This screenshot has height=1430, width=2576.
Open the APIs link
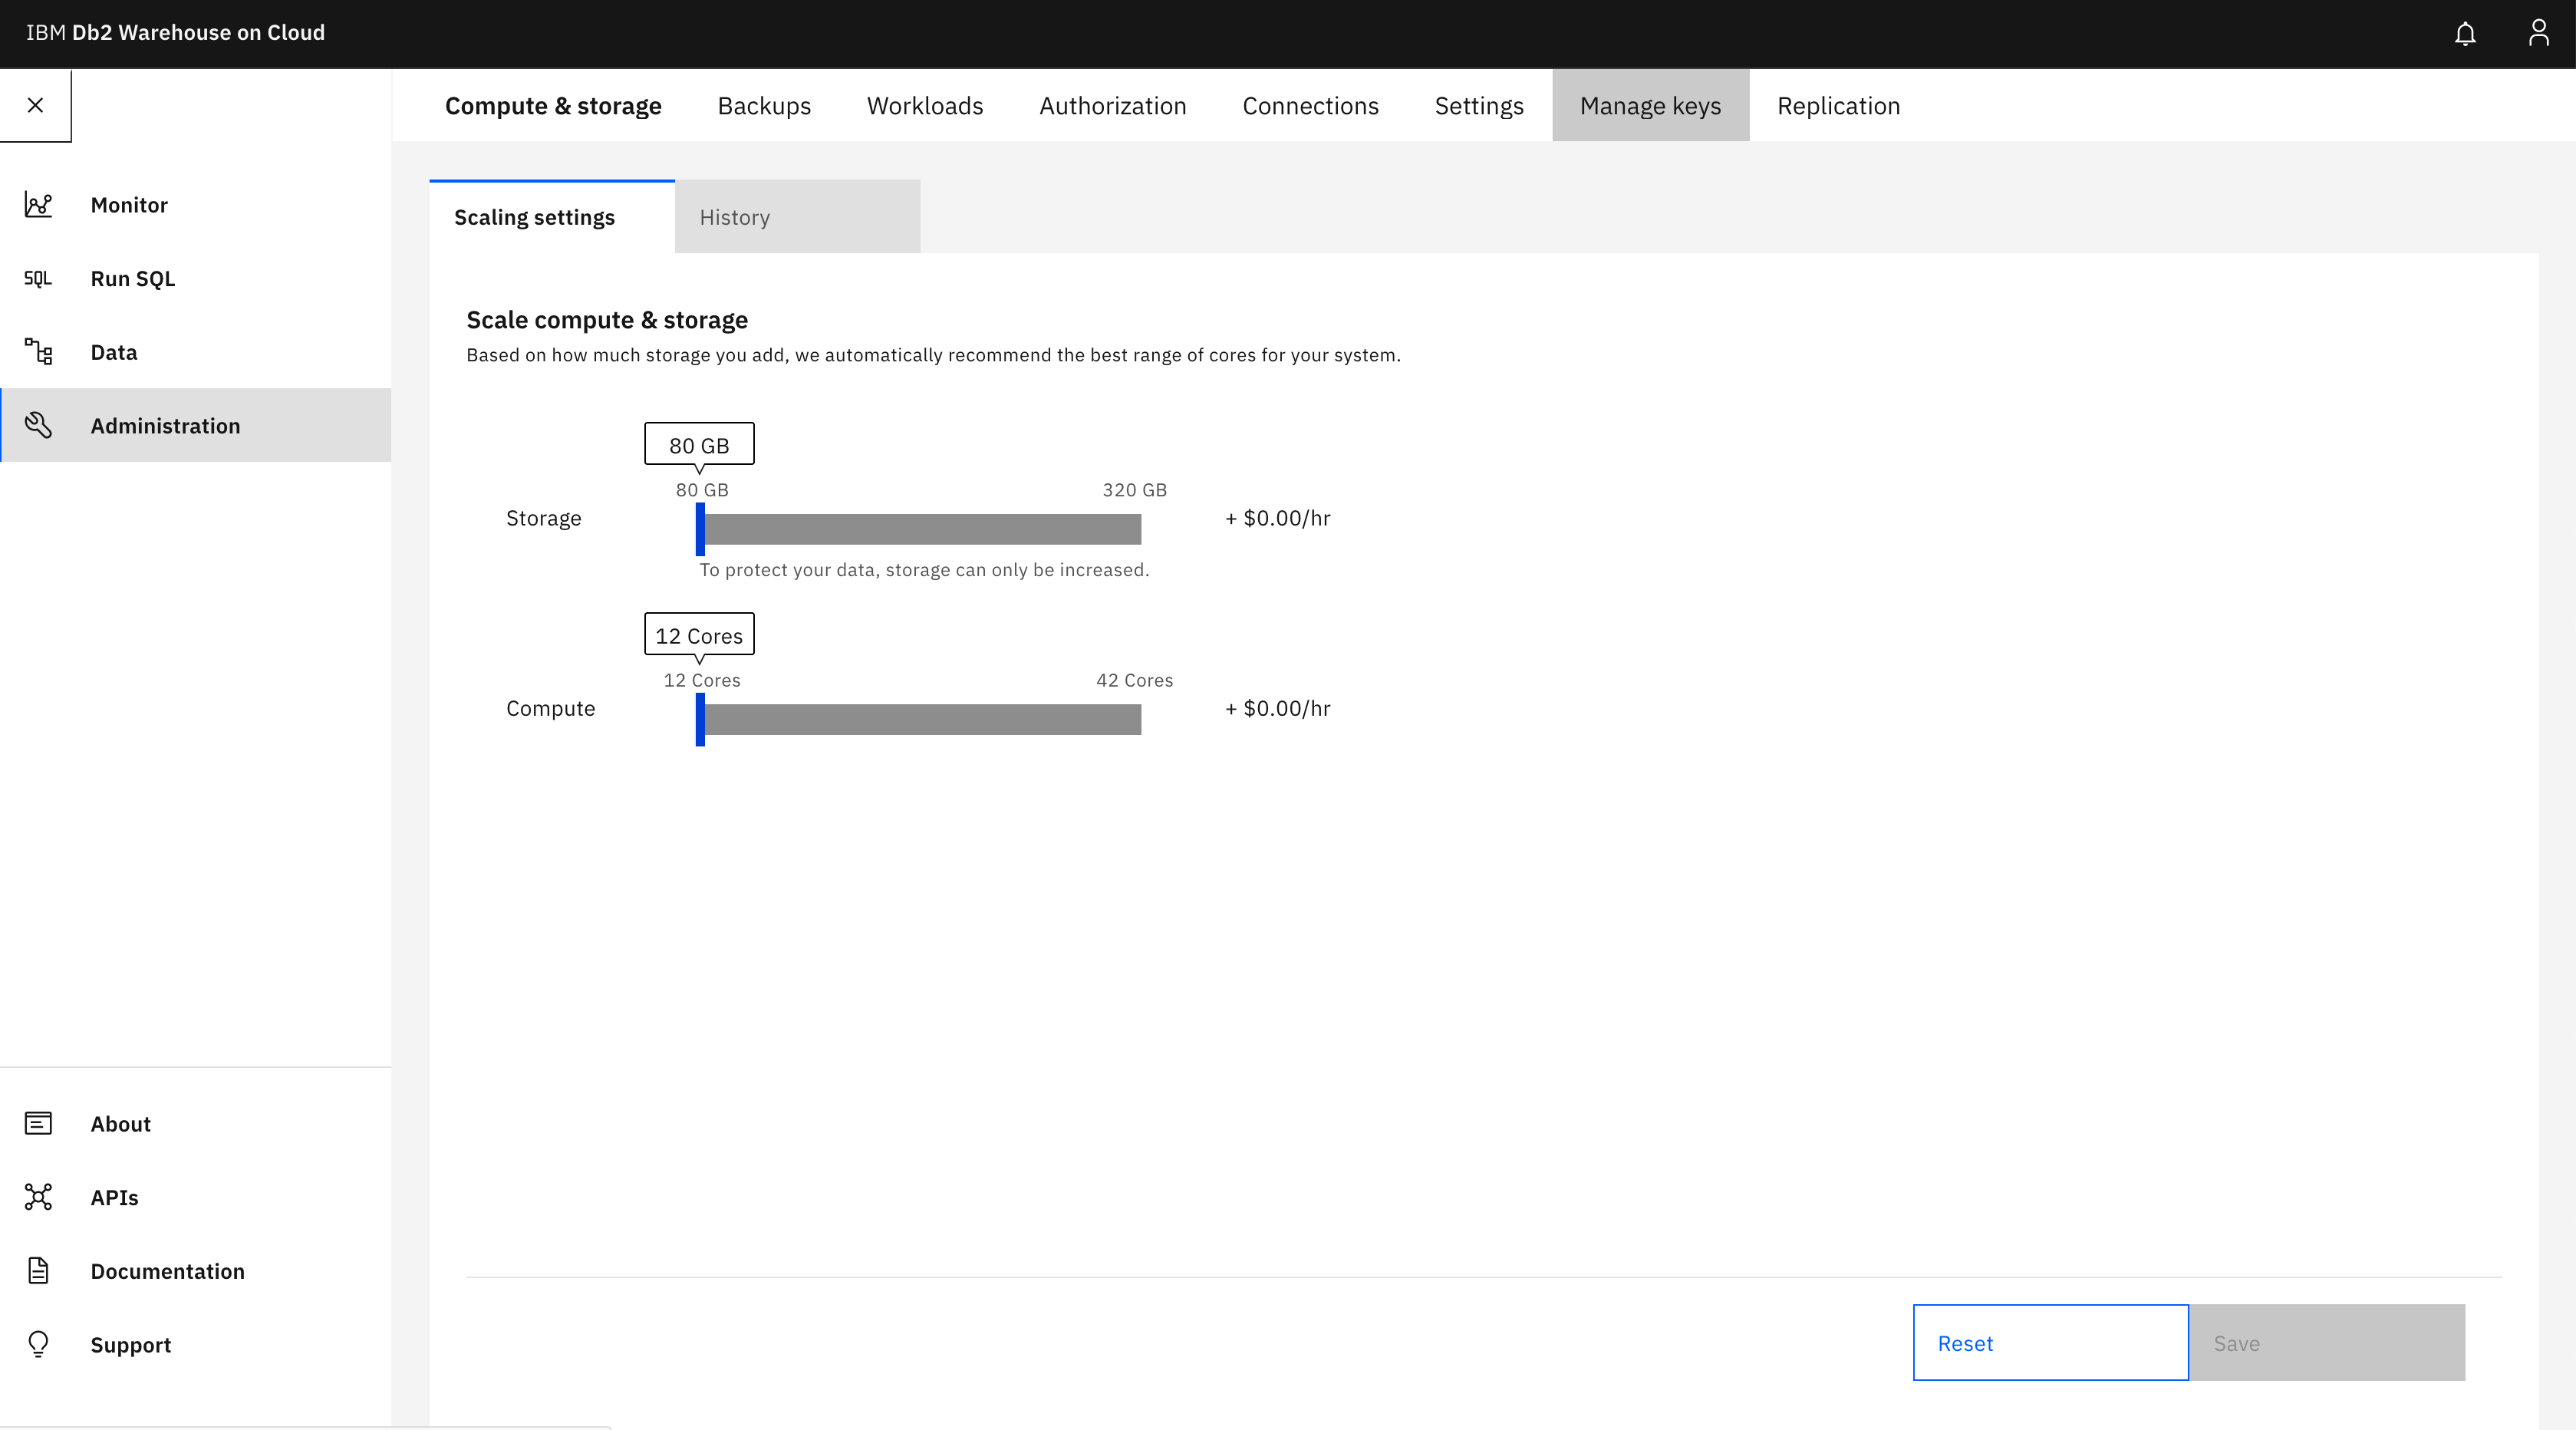coord(196,1197)
